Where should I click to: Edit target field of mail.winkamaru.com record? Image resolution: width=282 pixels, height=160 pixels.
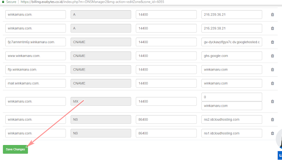[x=232, y=83]
